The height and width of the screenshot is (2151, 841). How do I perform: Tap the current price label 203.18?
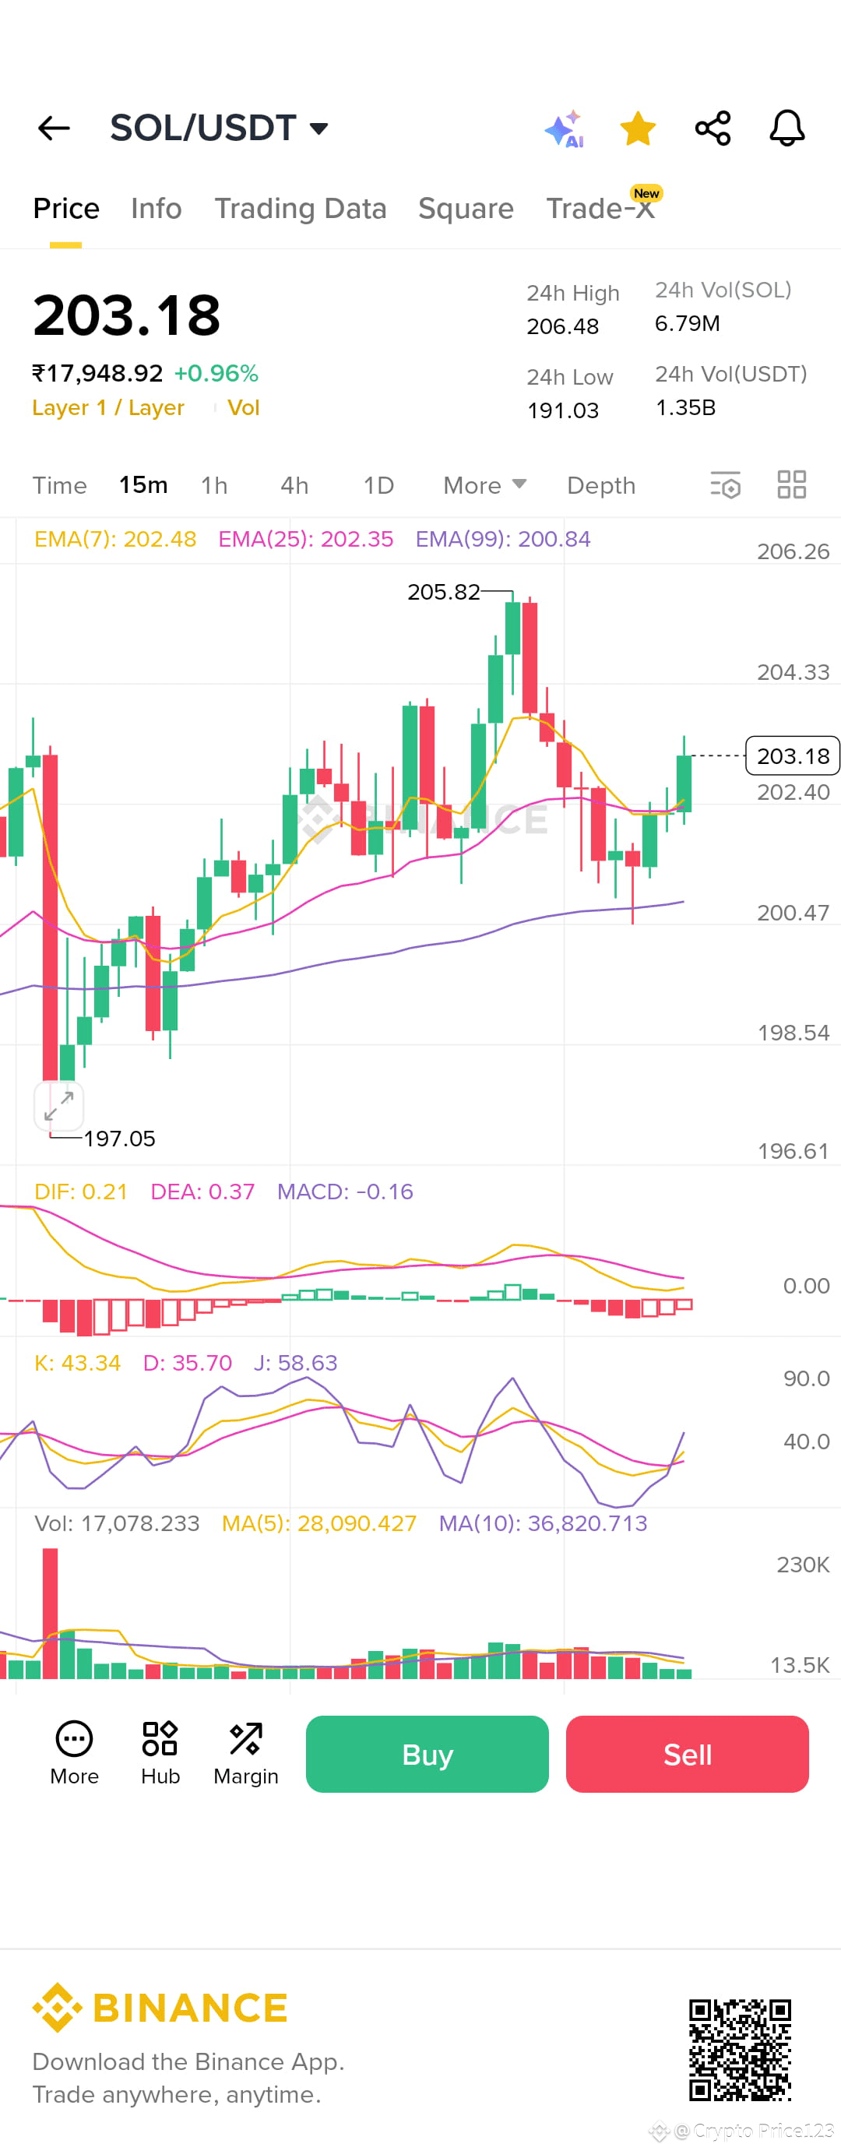(x=792, y=755)
